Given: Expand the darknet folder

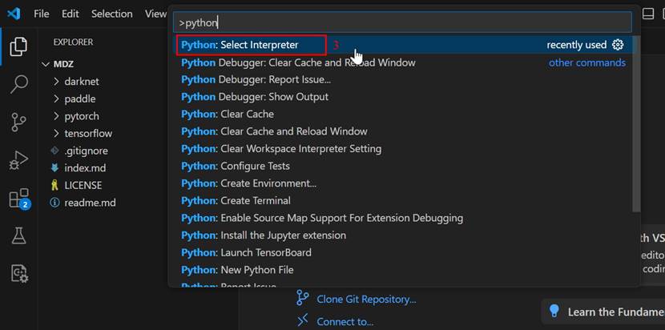Looking at the screenshot, I should (56, 82).
